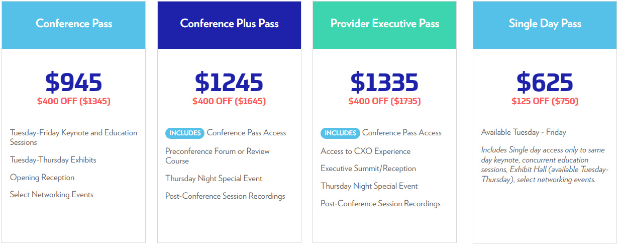620x245 pixels.
Task: Click Preconference Forum or Review Course item
Action: (x=218, y=156)
